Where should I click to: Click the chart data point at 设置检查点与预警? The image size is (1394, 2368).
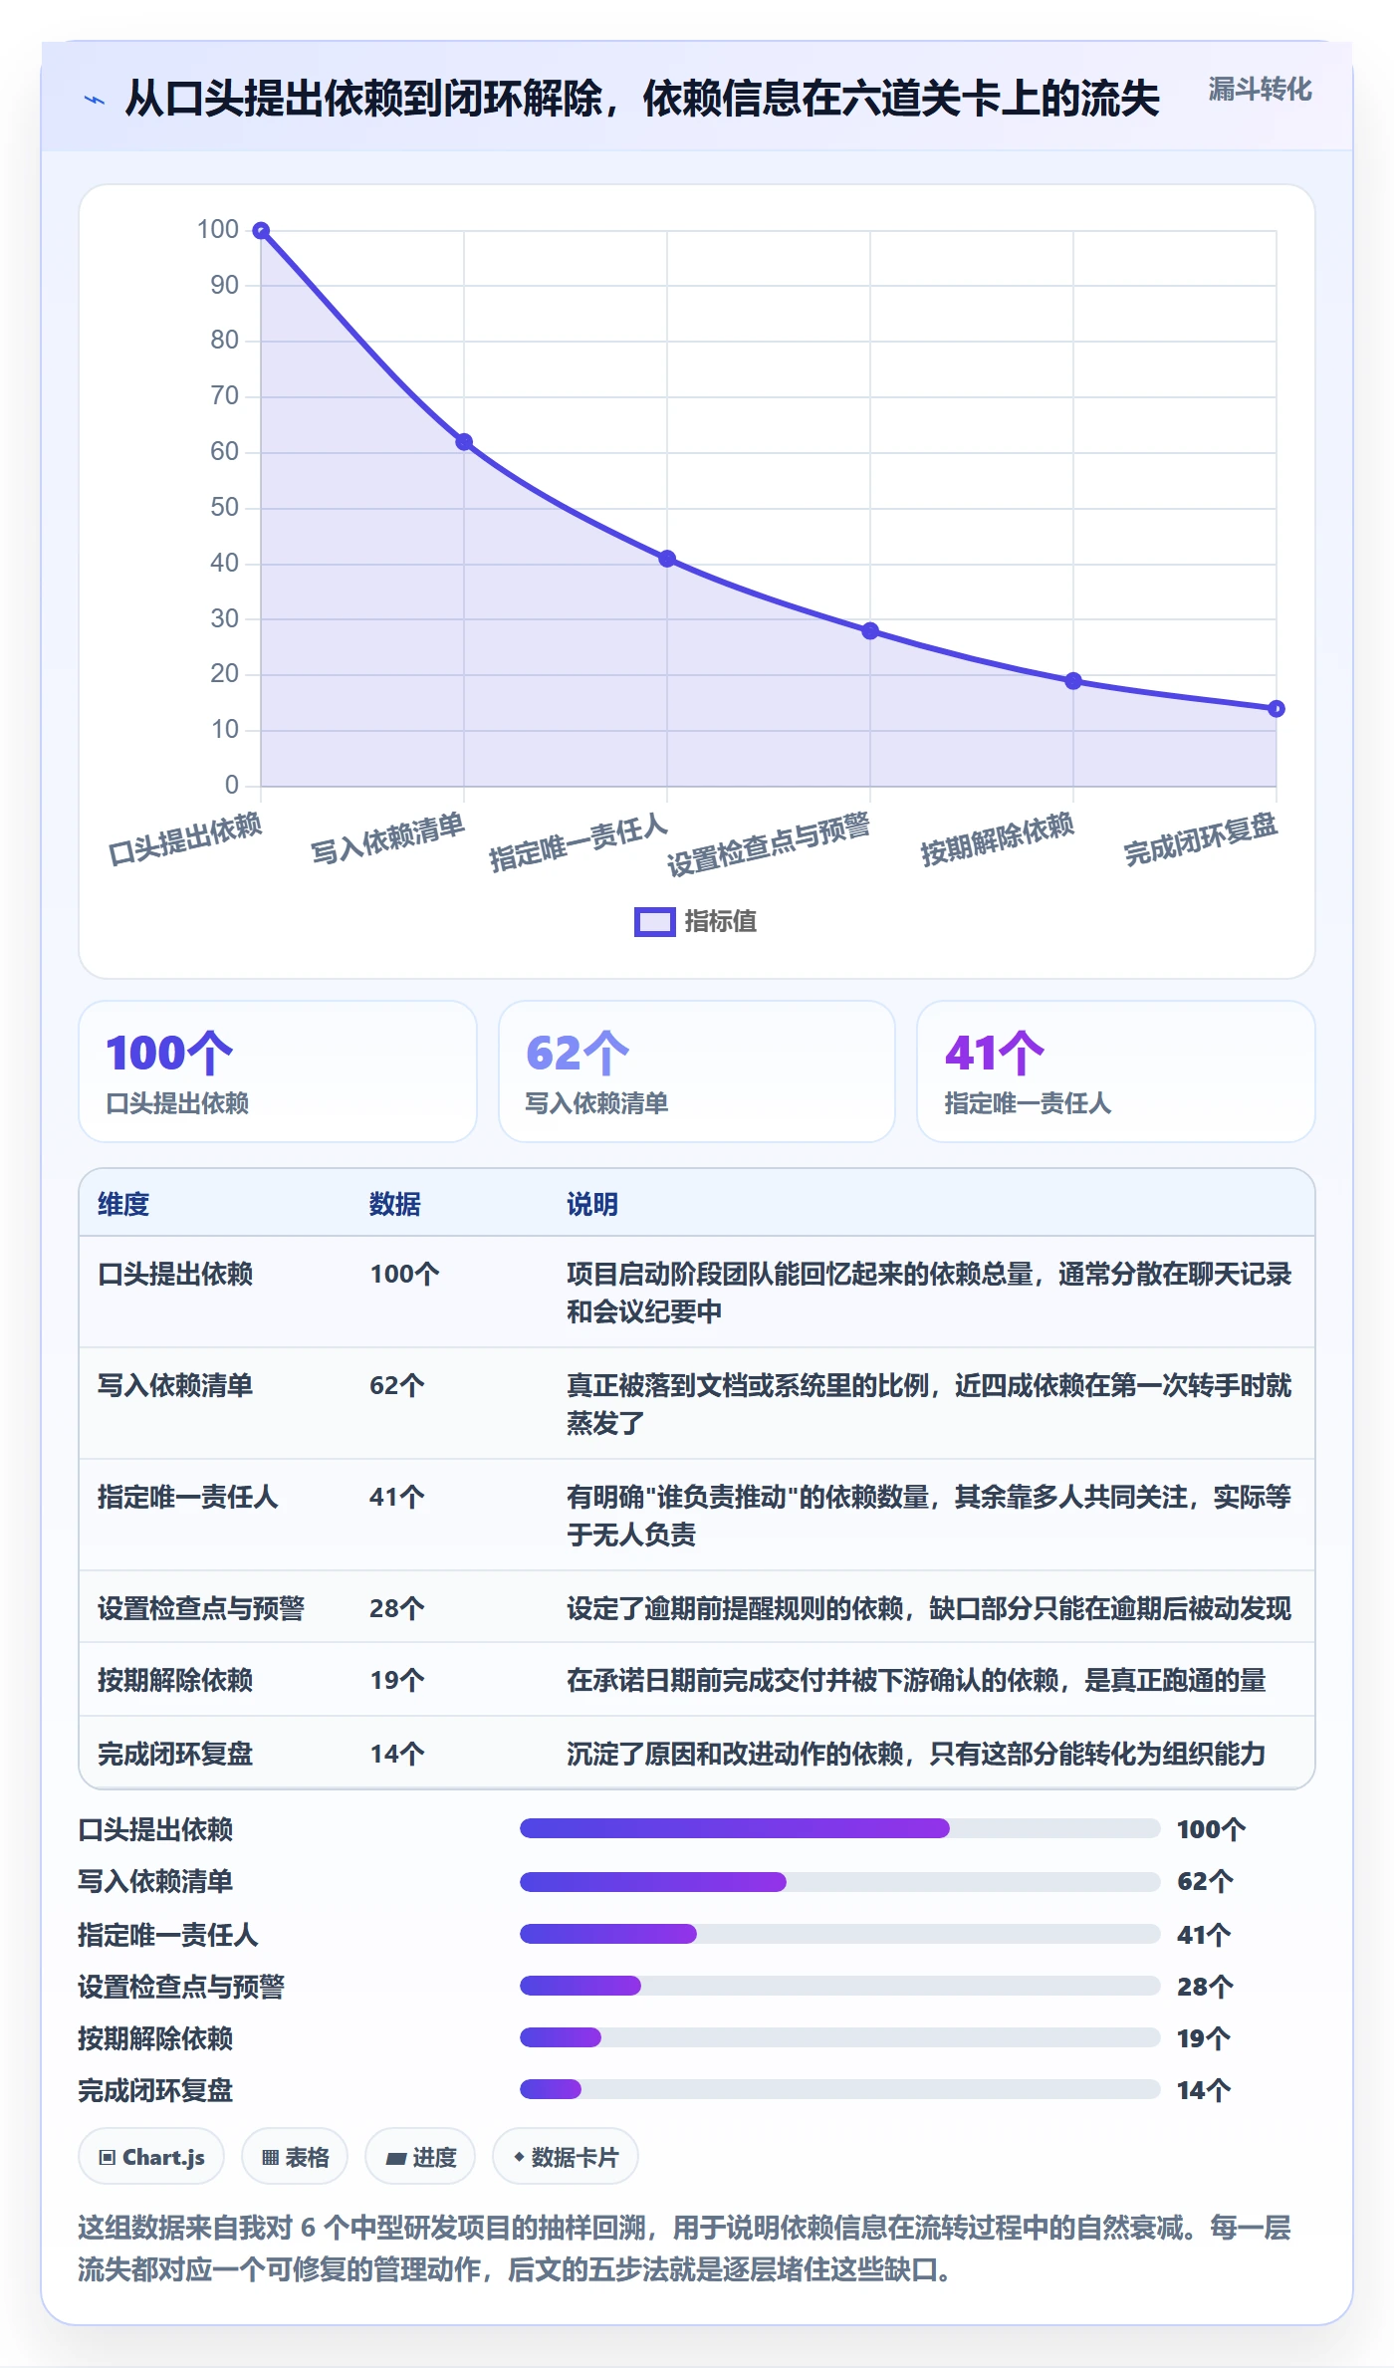click(x=870, y=631)
